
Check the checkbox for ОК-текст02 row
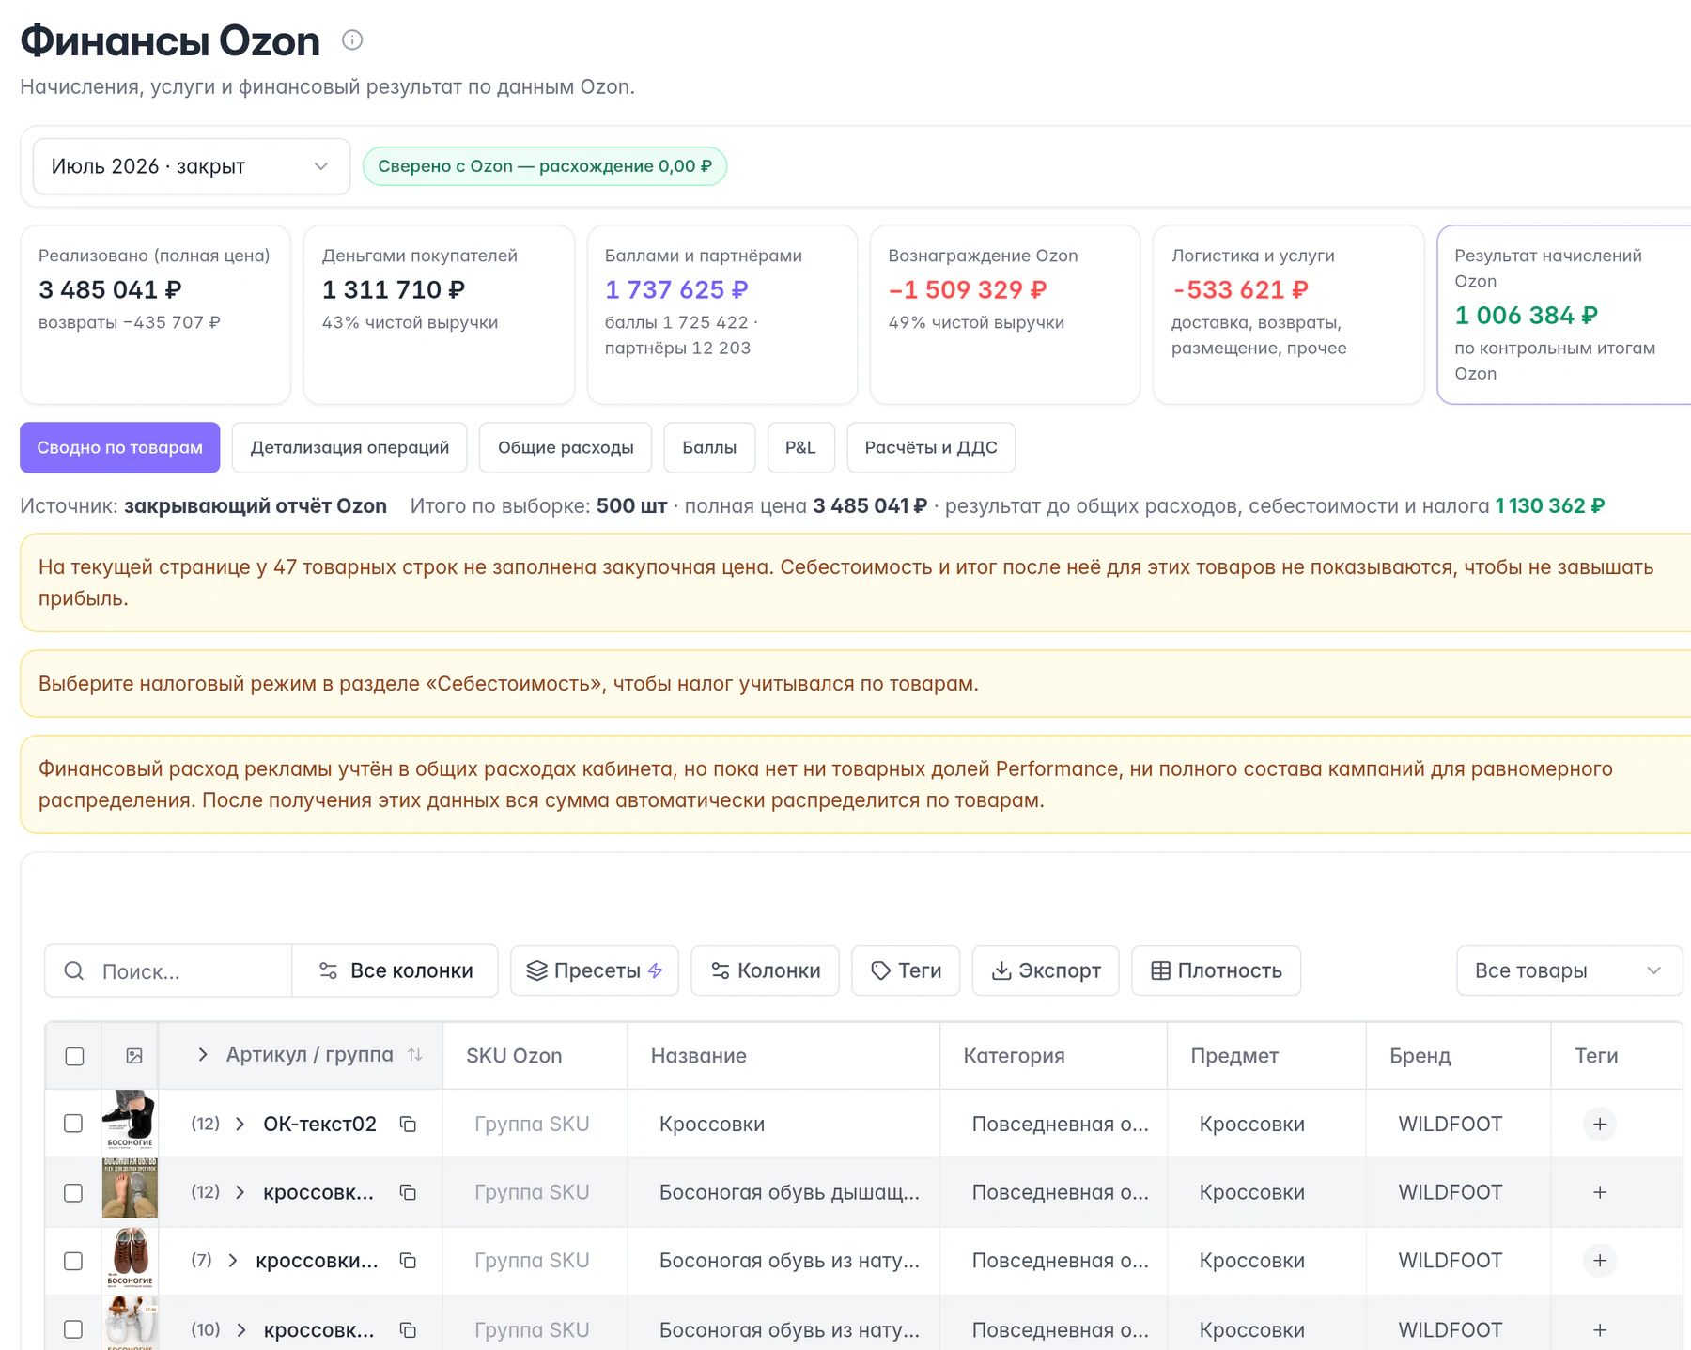(73, 1124)
